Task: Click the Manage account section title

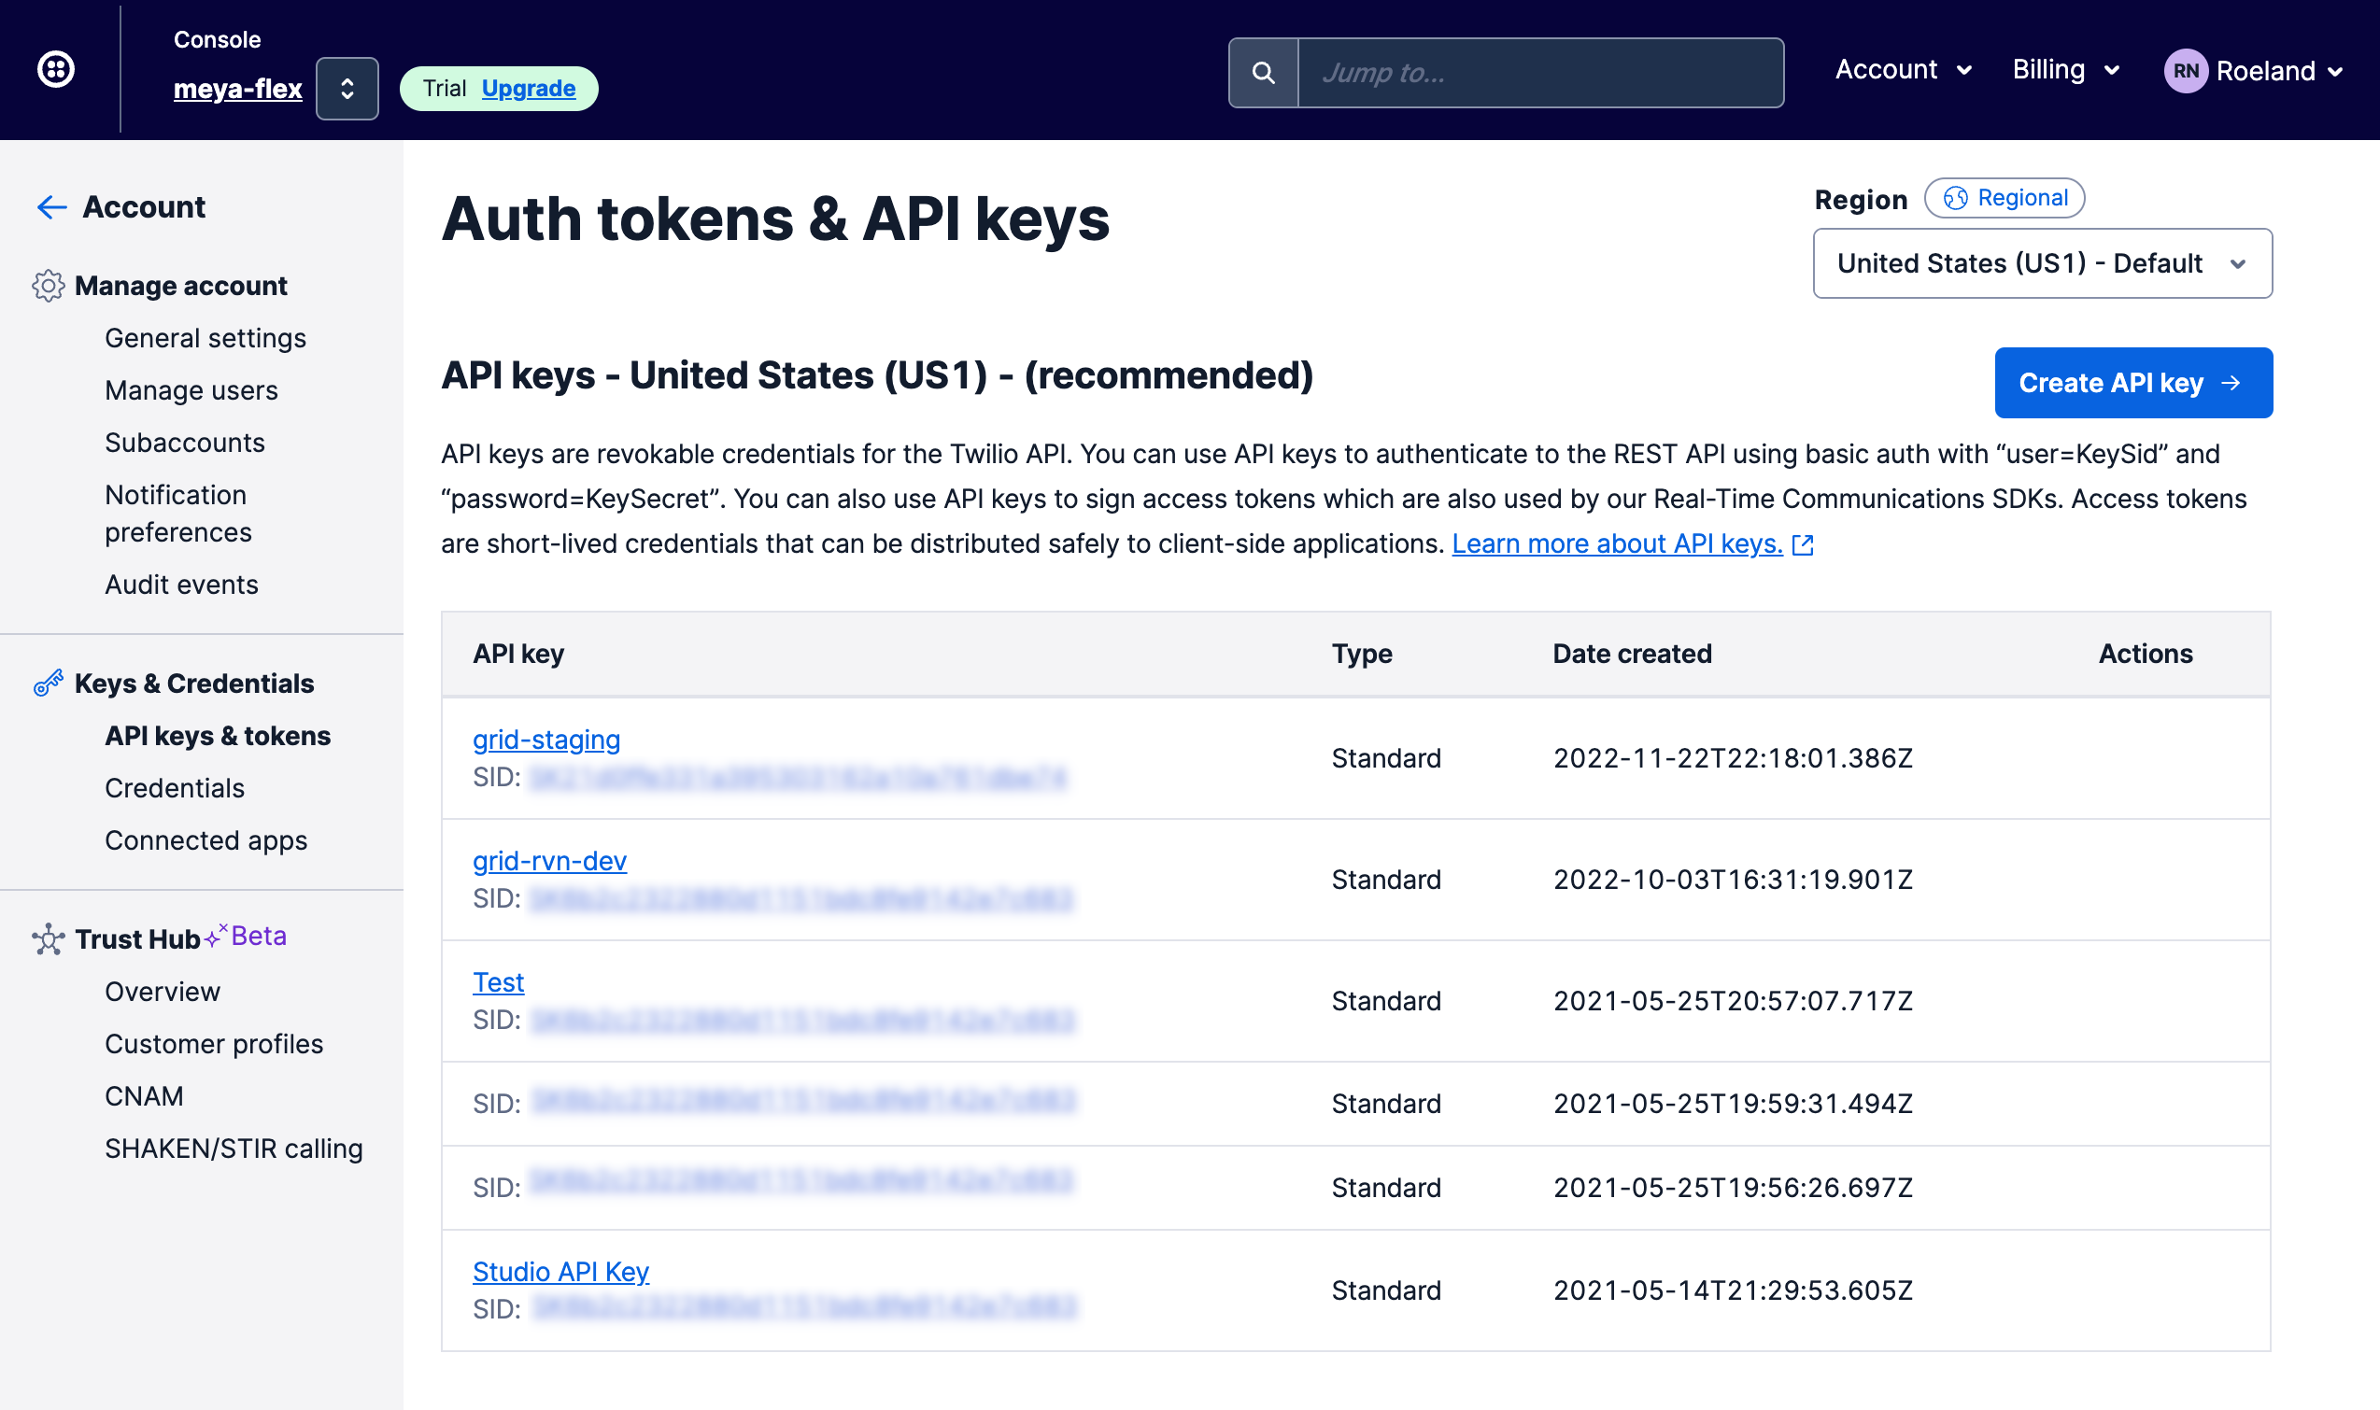Action: (180, 285)
